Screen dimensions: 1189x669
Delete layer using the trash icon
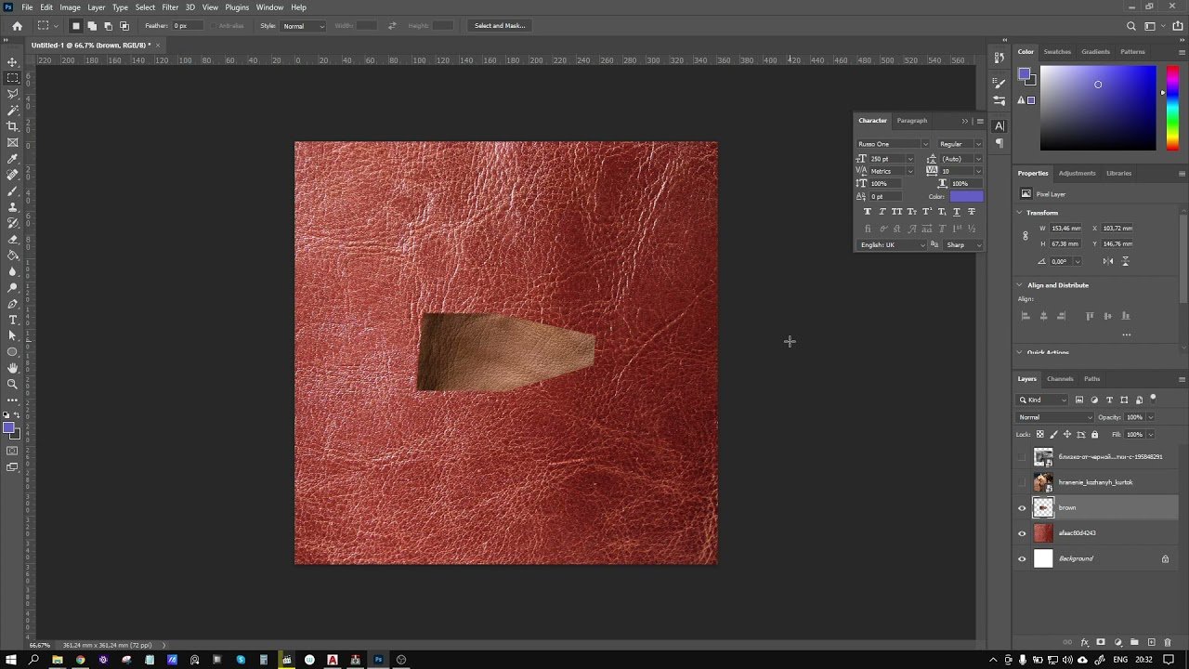click(x=1168, y=642)
